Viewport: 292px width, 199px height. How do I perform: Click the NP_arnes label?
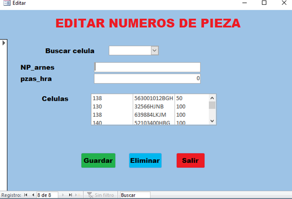[x=37, y=68]
